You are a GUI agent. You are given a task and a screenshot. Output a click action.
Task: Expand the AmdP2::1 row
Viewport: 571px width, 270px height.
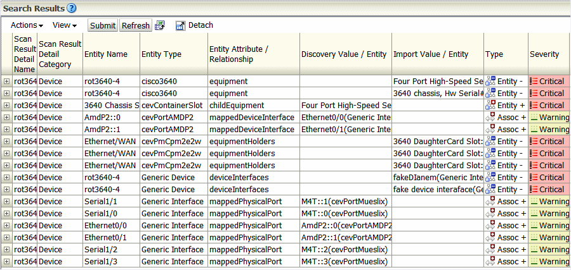tap(6, 129)
